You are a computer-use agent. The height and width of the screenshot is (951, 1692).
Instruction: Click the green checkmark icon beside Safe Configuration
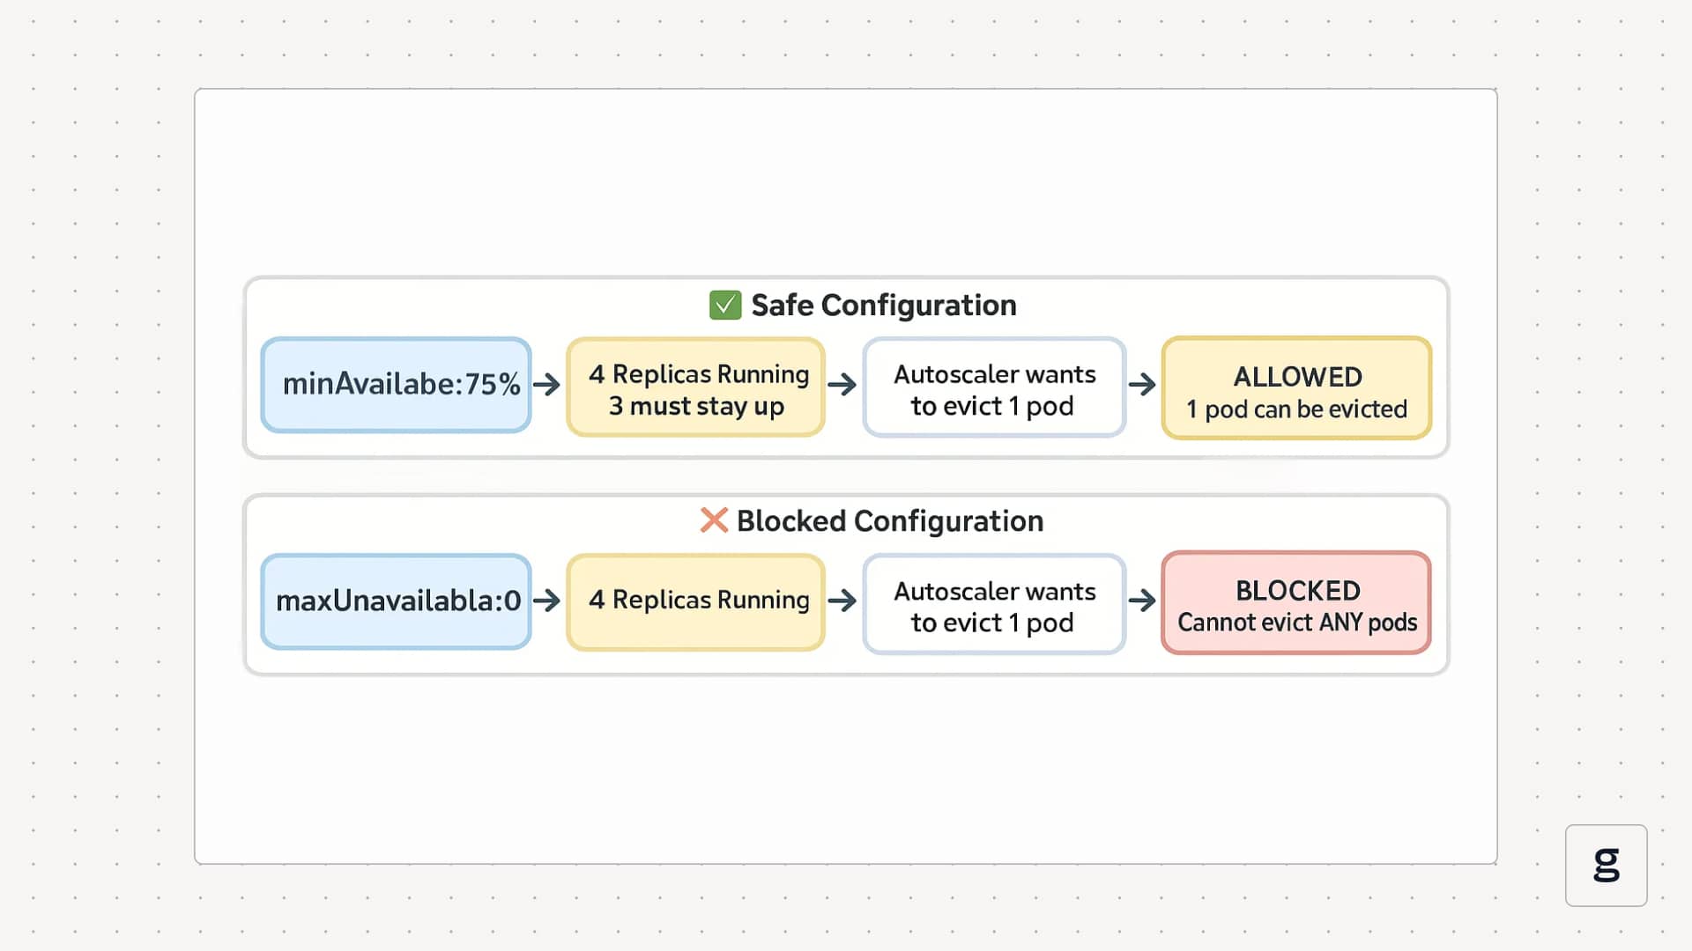(725, 306)
